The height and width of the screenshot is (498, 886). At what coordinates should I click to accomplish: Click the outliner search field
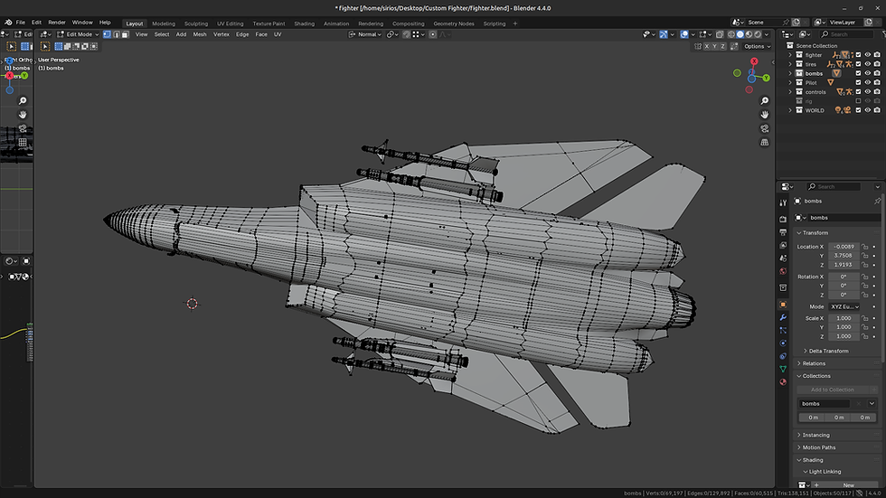click(847, 34)
